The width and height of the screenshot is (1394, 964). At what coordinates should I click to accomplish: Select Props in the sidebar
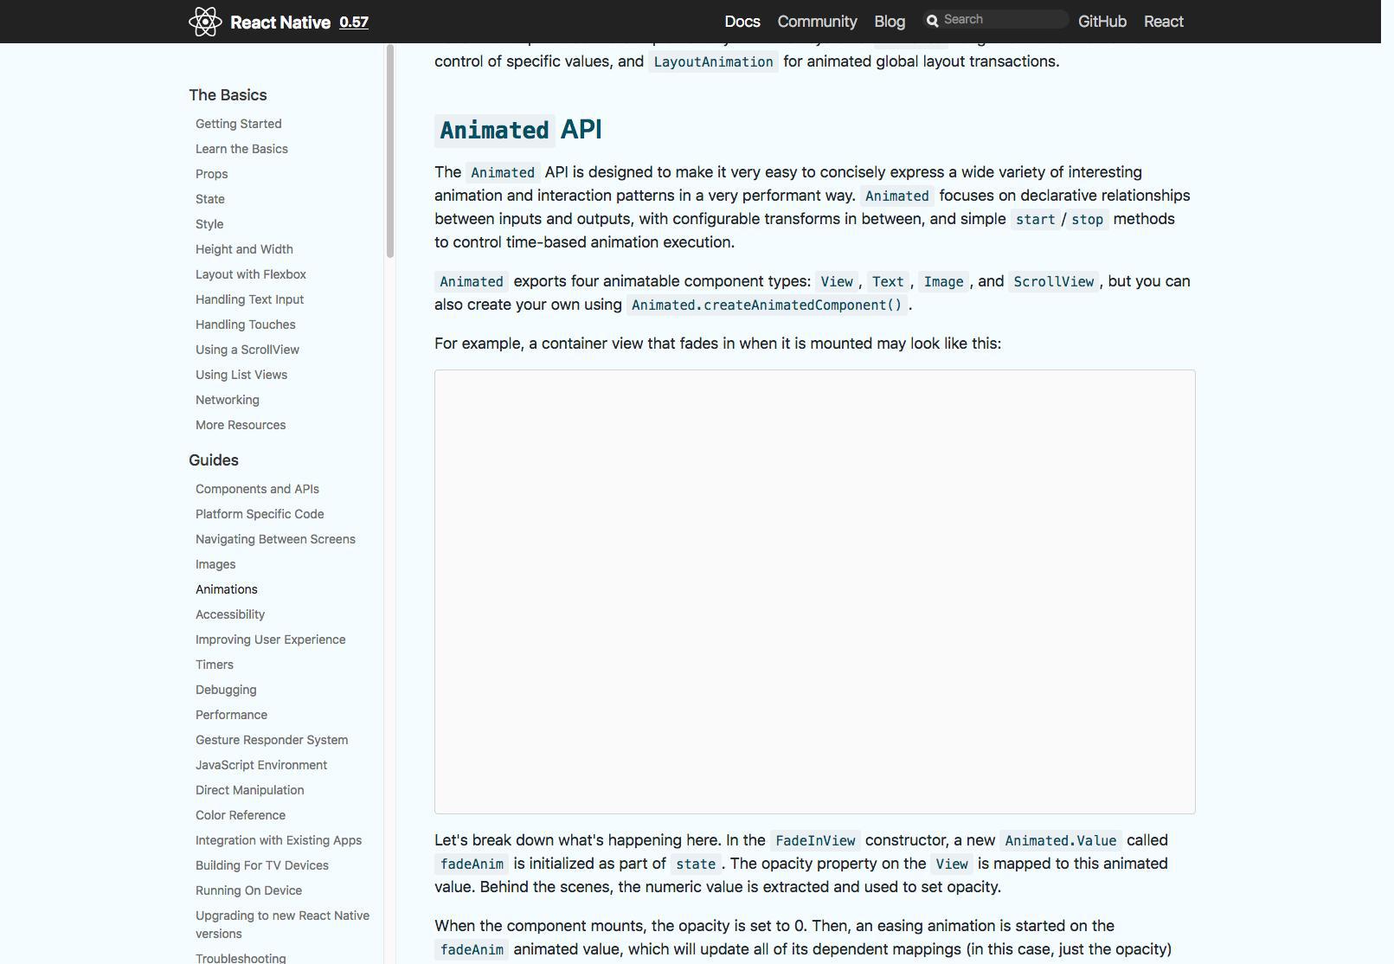pos(211,174)
